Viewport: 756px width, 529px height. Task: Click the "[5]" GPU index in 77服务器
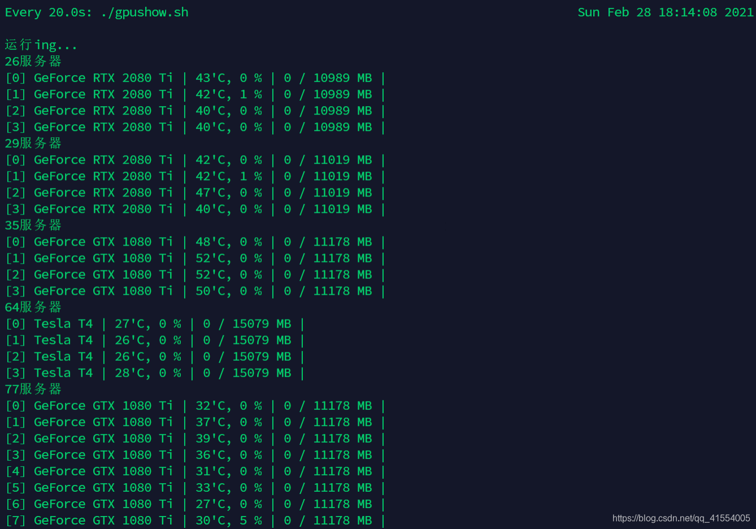(x=15, y=487)
